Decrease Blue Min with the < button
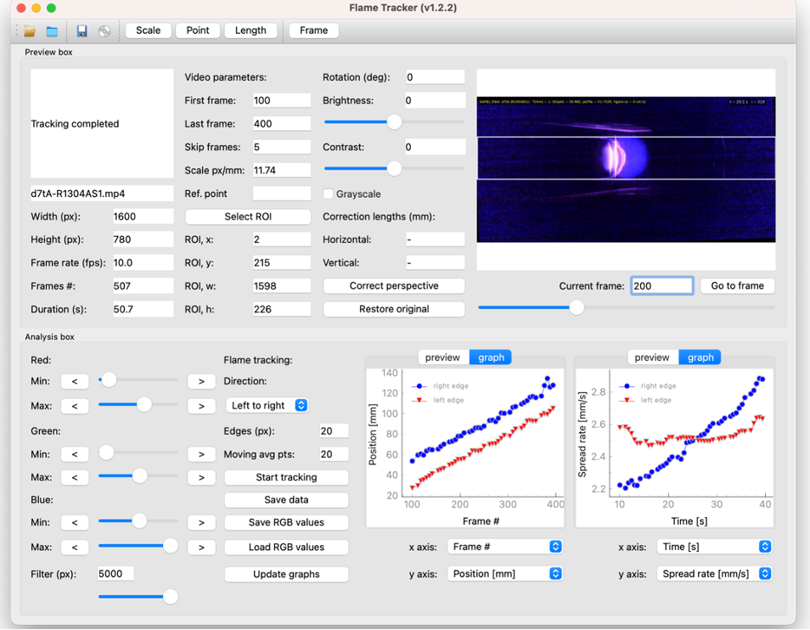The width and height of the screenshot is (810, 630). click(x=75, y=522)
